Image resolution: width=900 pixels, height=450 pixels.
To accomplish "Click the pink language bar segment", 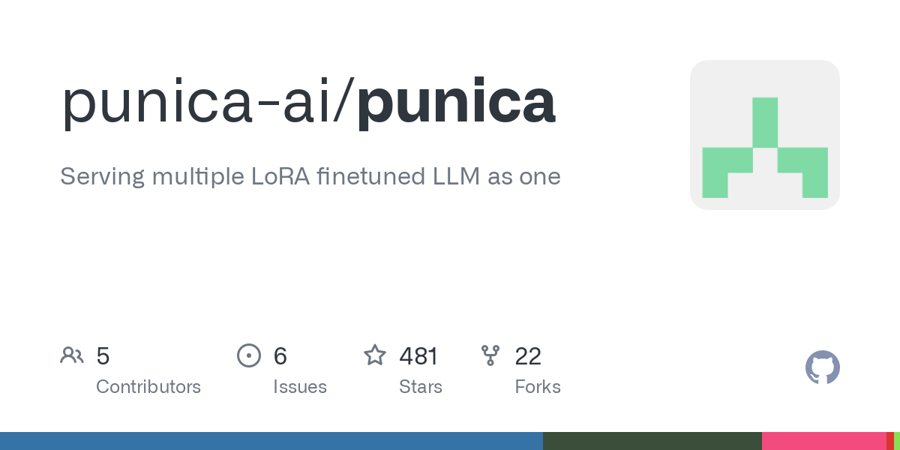I will pyautogui.click(x=823, y=441).
